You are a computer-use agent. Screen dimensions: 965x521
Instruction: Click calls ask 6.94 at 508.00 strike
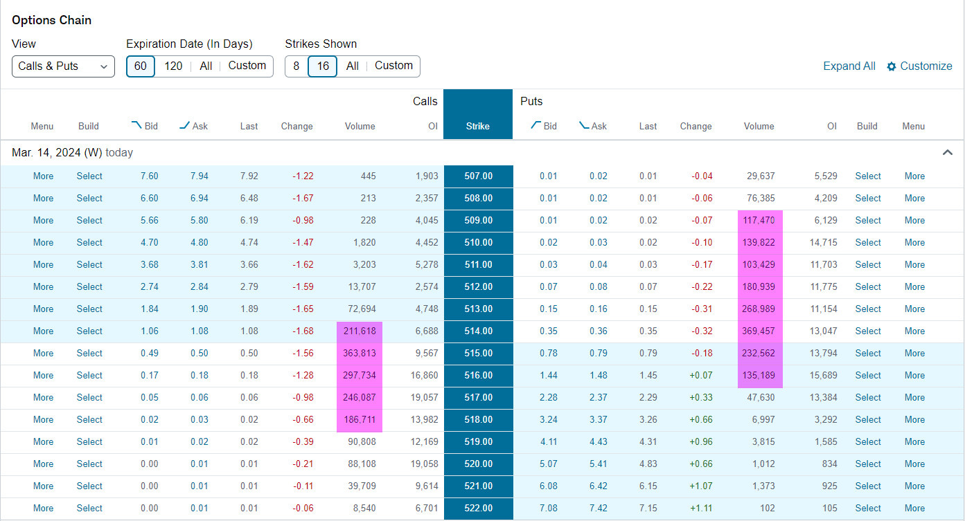click(x=200, y=199)
